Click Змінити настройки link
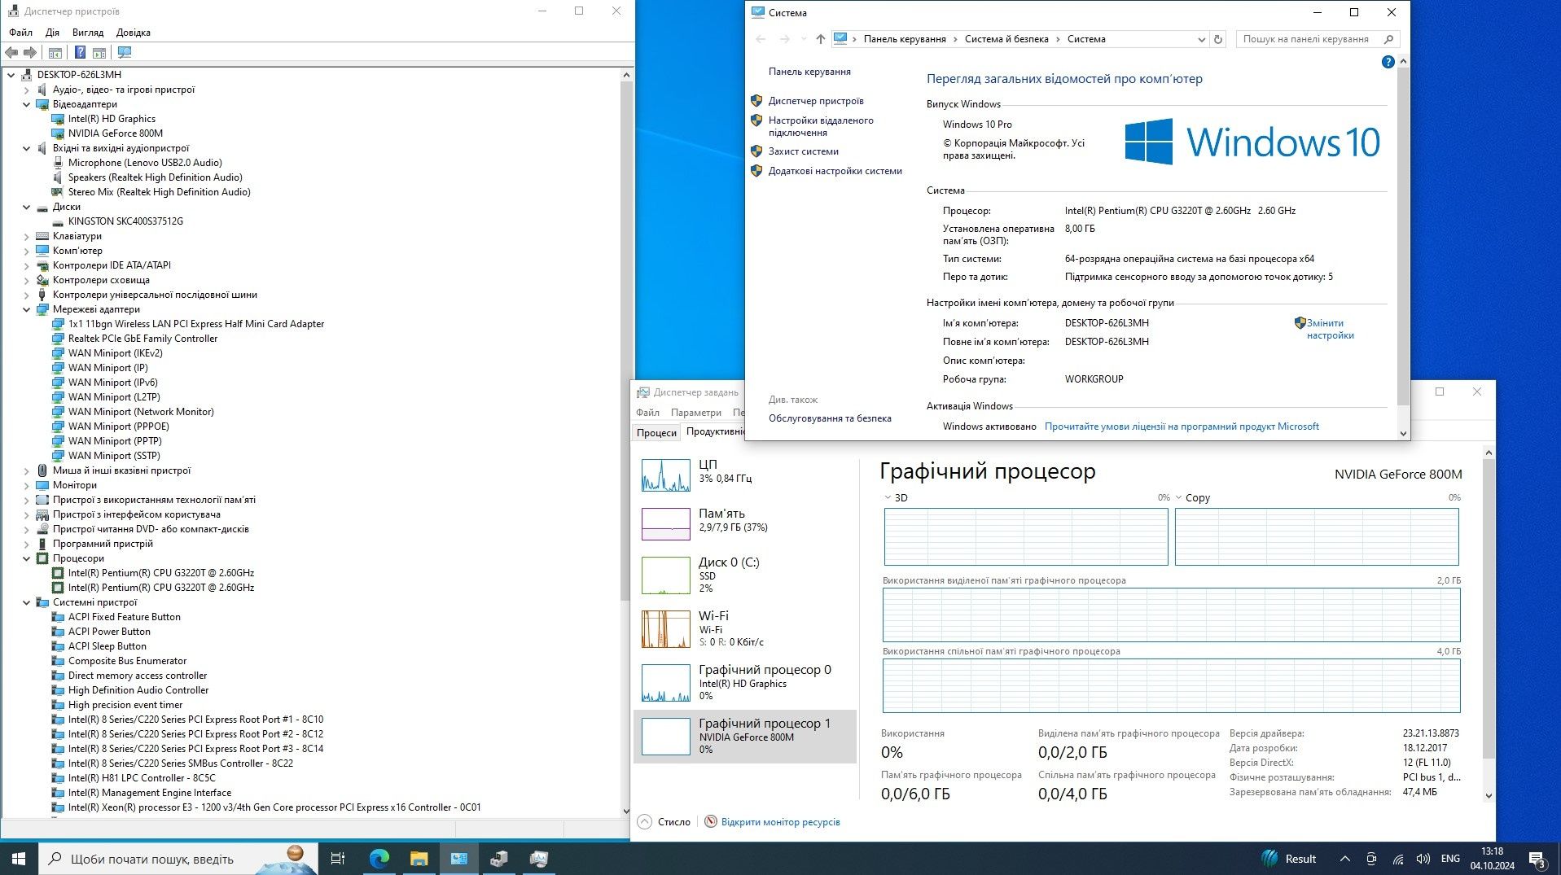The height and width of the screenshot is (875, 1561). tap(1330, 329)
